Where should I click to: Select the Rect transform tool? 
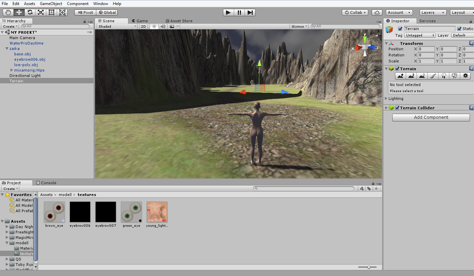click(x=51, y=12)
